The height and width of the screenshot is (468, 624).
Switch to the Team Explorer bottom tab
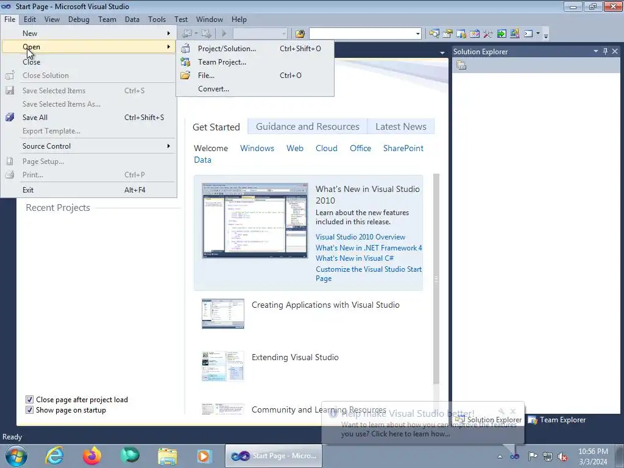[x=557, y=419]
